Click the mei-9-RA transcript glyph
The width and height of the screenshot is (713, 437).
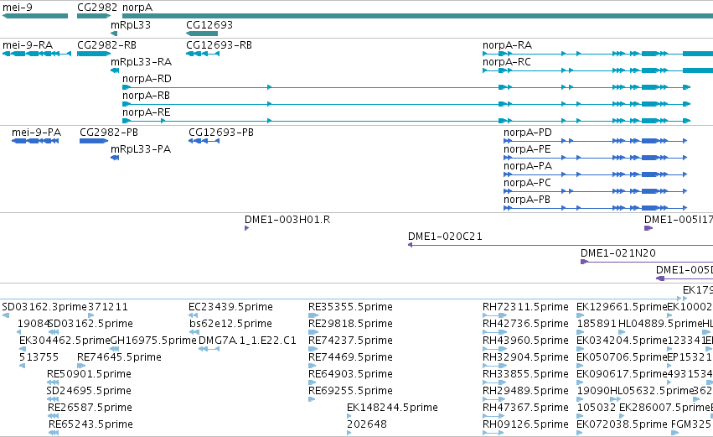tap(37, 54)
